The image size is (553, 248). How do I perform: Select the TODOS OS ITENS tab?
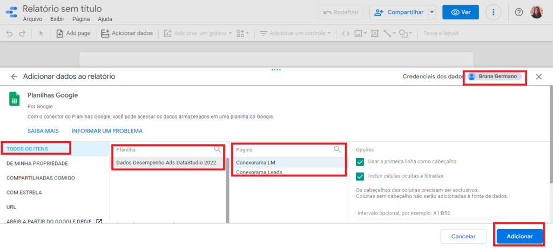(55, 149)
